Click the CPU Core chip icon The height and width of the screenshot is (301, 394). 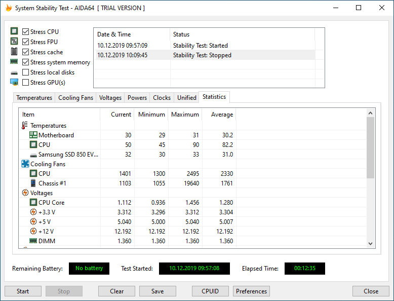click(x=33, y=202)
